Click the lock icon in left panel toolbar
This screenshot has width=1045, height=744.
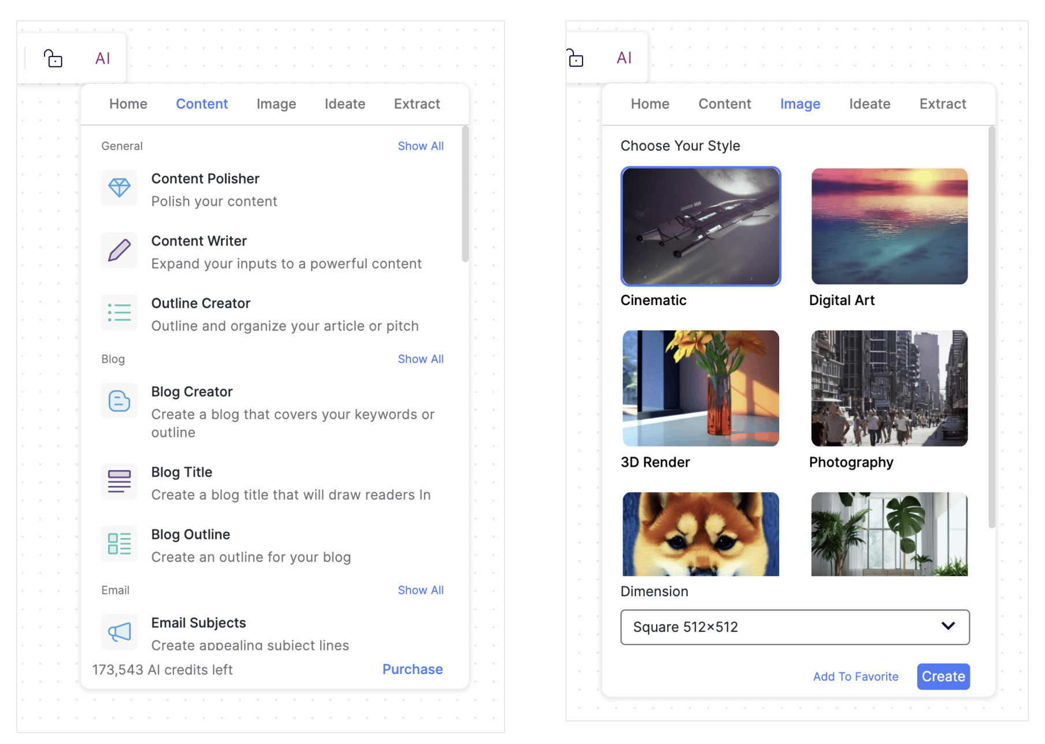[x=53, y=58]
